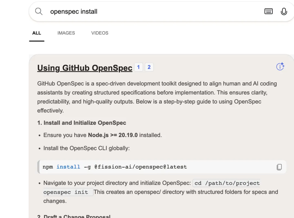Click the bold "Node.js >= 20.19.0" text

tap(113, 135)
